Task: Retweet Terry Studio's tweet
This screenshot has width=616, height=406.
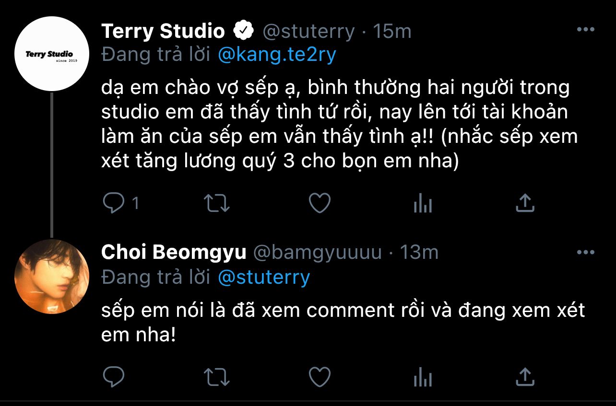Action: (x=217, y=204)
